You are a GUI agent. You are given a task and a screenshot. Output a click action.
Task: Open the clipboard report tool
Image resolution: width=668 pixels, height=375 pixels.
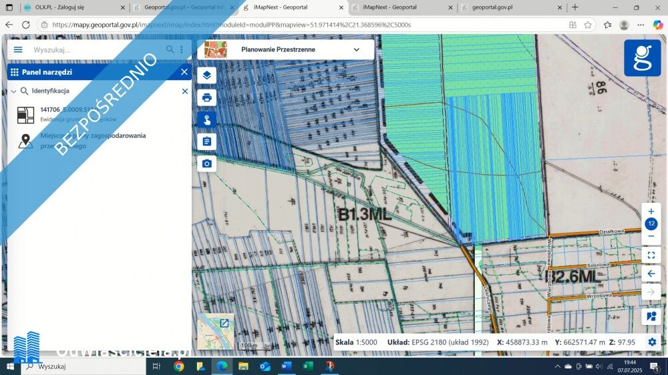(207, 141)
